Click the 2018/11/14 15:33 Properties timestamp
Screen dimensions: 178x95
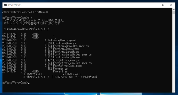click(14, 71)
